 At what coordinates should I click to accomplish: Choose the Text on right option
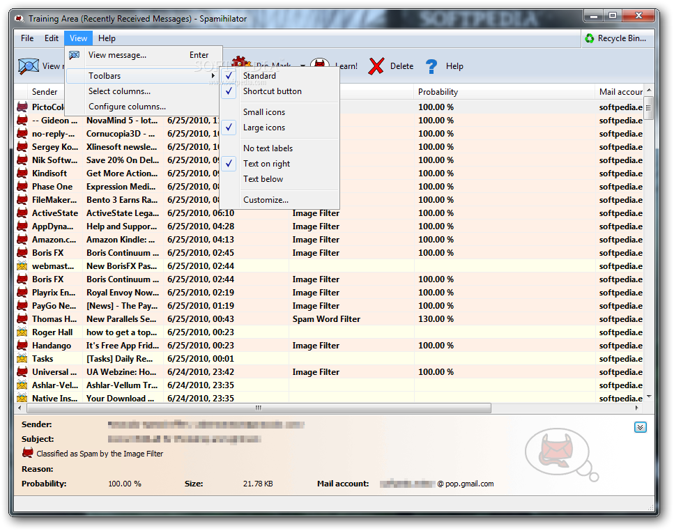point(279,164)
